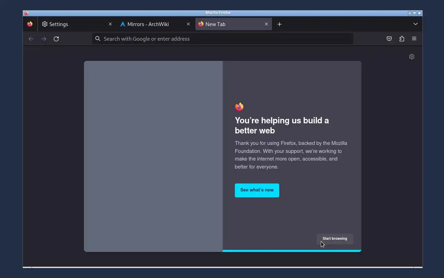Click the search or address field
Screen dimensions: 444x278
(223, 39)
